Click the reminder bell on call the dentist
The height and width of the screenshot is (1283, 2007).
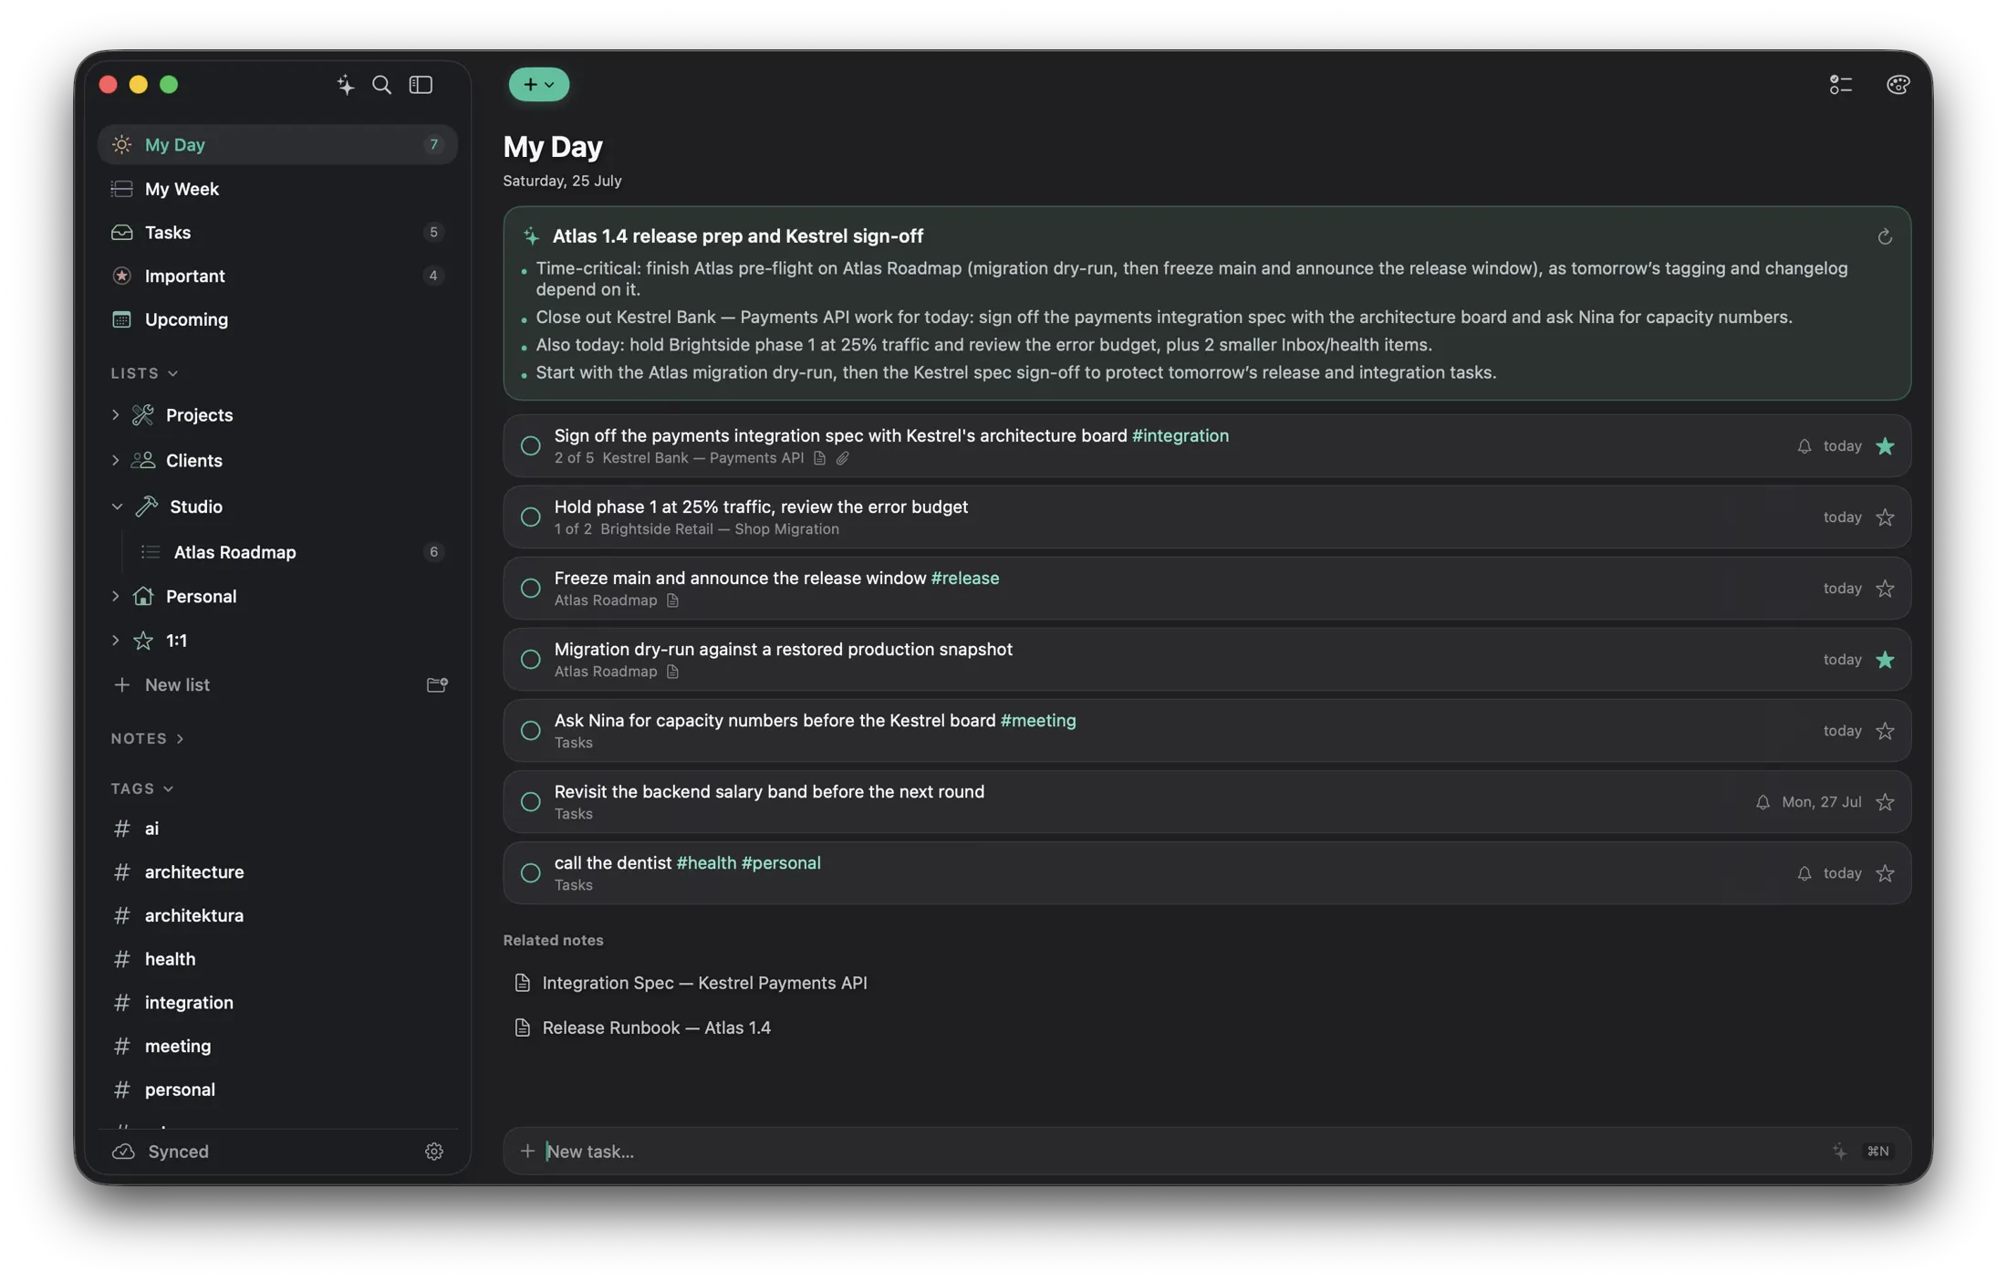click(1804, 873)
